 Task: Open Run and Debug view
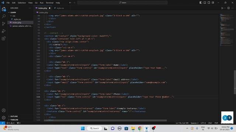click(x=4, y=31)
